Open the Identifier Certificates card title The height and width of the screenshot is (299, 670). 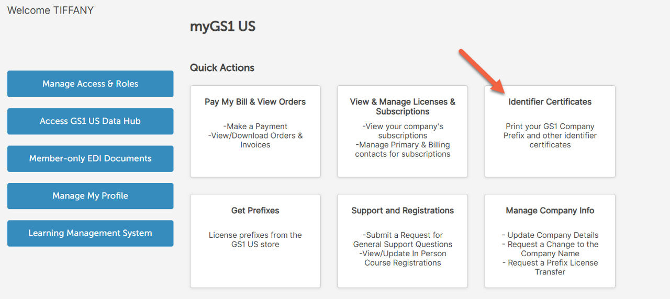550,102
